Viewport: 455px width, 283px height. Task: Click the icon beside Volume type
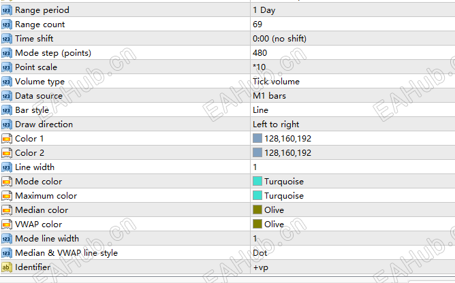pyautogui.click(x=7, y=82)
